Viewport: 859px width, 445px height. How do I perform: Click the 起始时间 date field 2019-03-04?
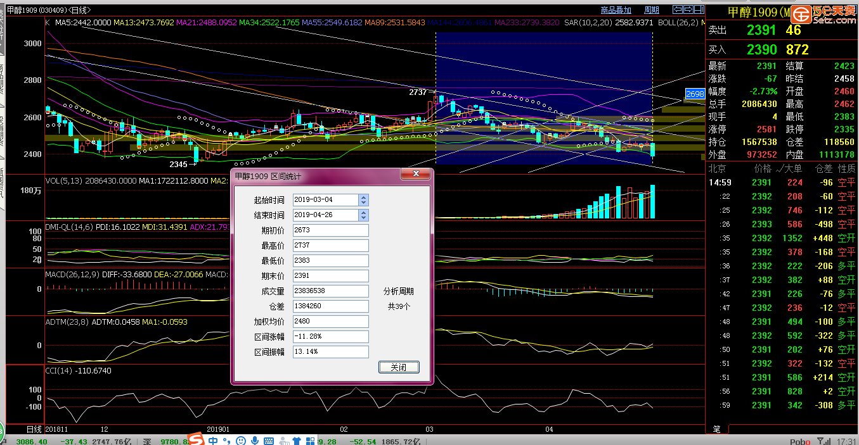(x=326, y=200)
